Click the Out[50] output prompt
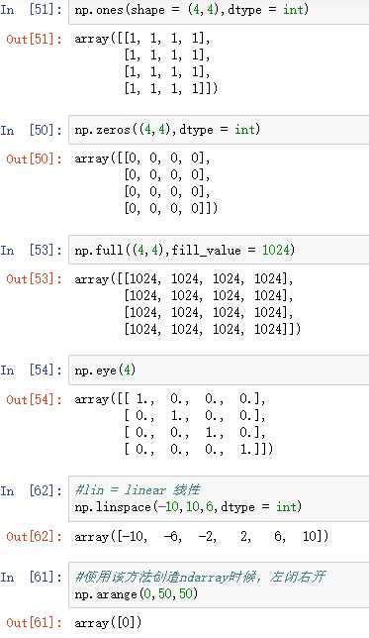Image resolution: width=369 pixels, height=638 pixels. tap(35, 159)
